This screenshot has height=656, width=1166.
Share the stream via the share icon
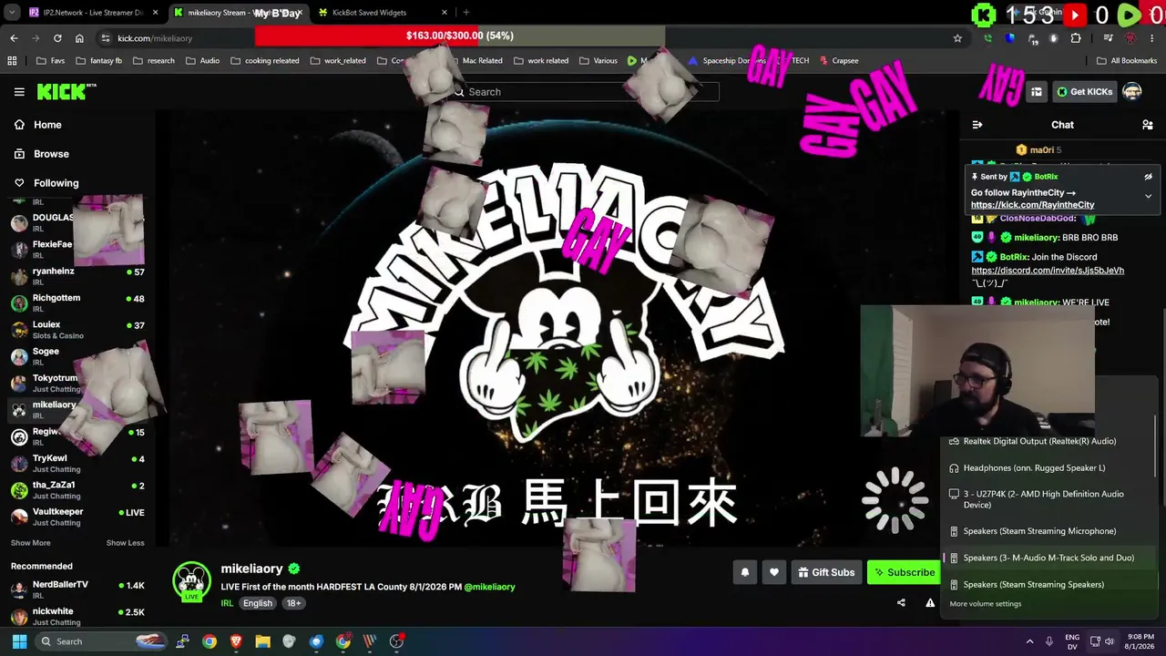coord(901,602)
